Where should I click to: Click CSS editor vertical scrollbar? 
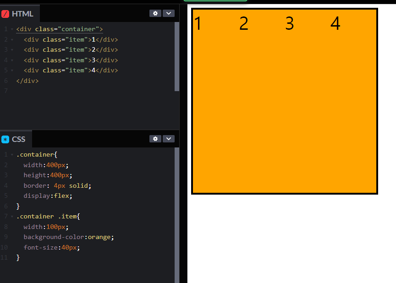pos(177,215)
